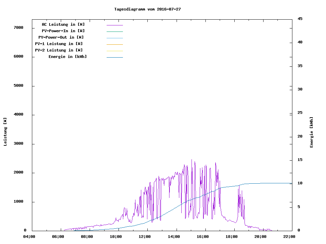Select the AC Leistung in [W] legend label
Screen dimensions: 326x244
[x=63, y=24]
